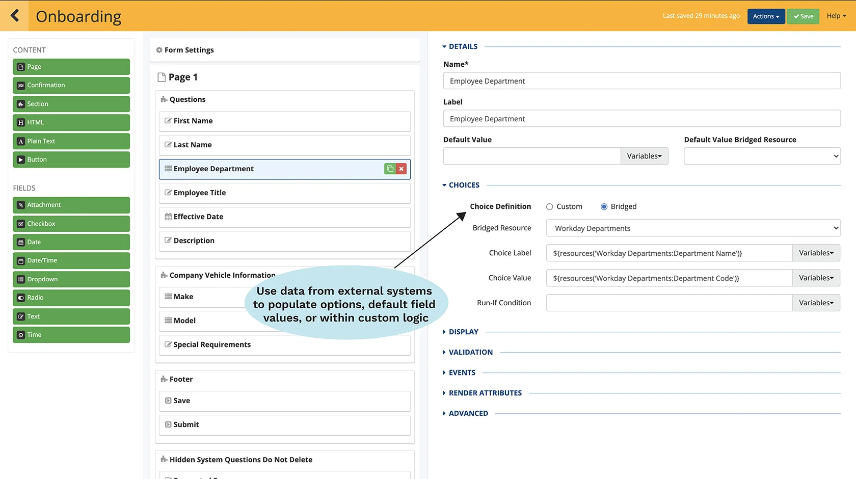Viewport: 856px width, 479px height.
Task: Add a Button content element
Action: click(x=71, y=159)
